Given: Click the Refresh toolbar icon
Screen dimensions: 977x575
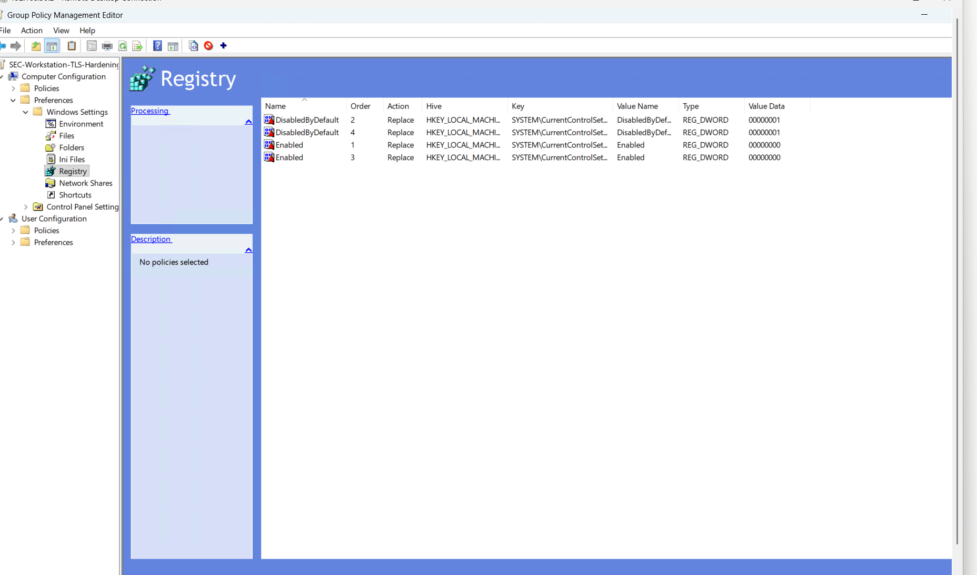Looking at the screenshot, I should click(123, 46).
